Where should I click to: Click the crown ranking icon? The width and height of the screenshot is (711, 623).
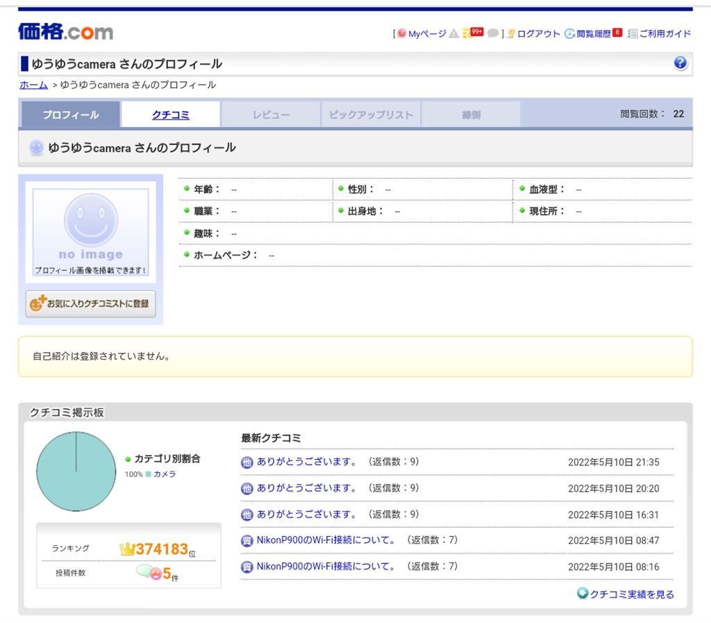pyautogui.click(x=127, y=549)
